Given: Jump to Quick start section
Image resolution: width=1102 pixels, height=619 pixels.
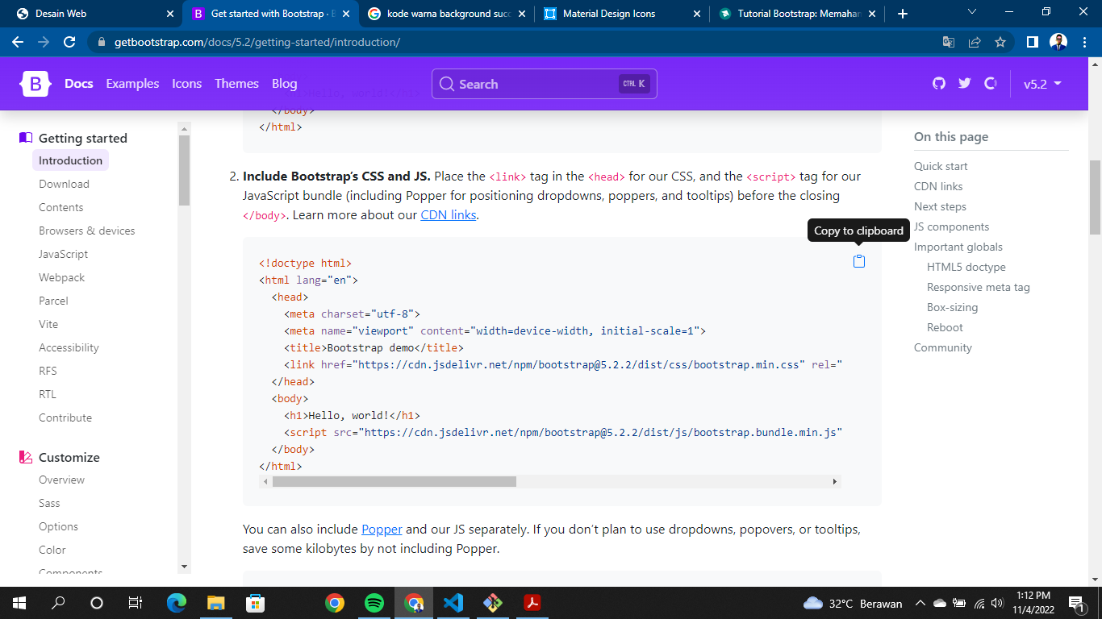Looking at the screenshot, I should click(x=941, y=166).
